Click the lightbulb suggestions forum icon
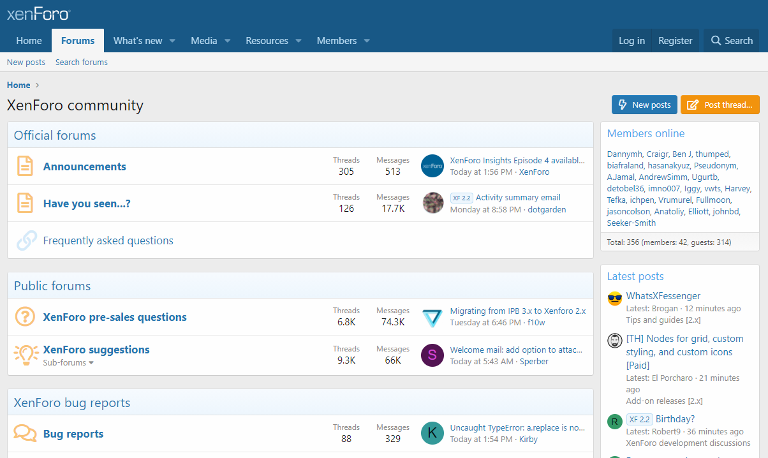 26,355
